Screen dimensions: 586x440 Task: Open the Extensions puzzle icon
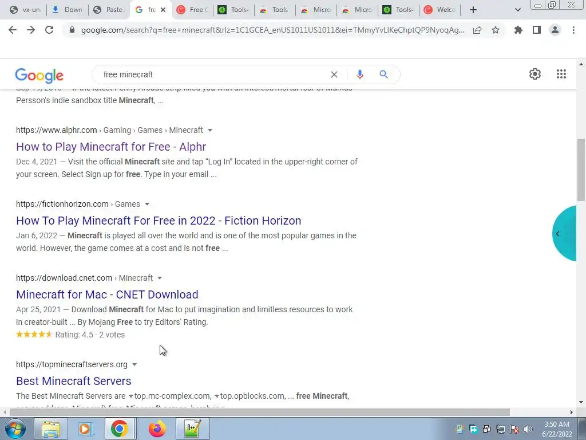point(518,30)
